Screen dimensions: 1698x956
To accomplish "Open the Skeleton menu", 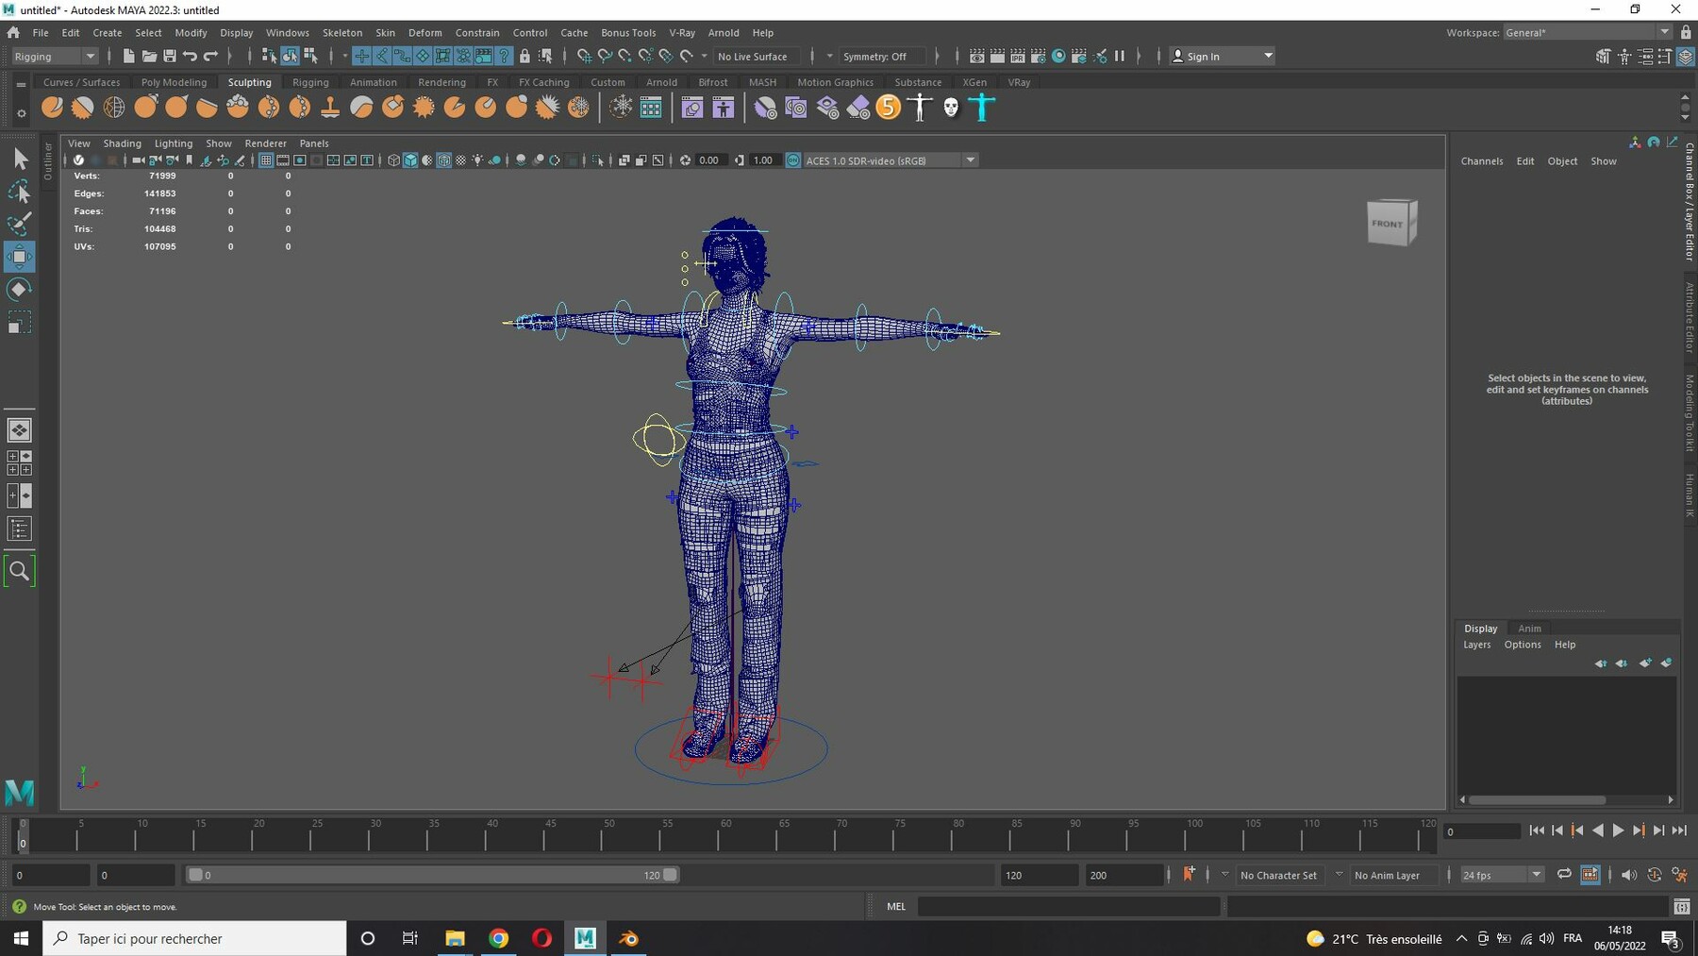I will [341, 32].
